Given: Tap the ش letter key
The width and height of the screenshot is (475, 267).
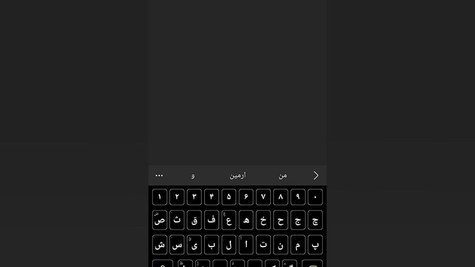Looking at the screenshot, I should [159, 245].
